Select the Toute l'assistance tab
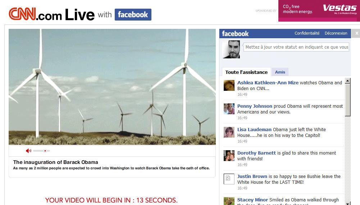Screen dimensions: 360x205 tap(246, 72)
